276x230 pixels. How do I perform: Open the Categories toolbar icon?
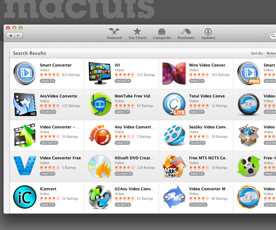pyautogui.click(x=161, y=32)
